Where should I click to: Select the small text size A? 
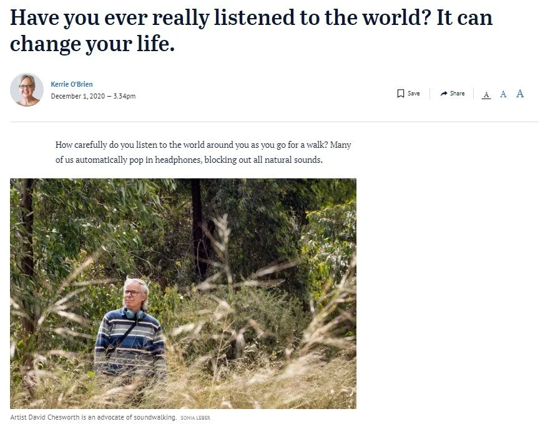(486, 94)
